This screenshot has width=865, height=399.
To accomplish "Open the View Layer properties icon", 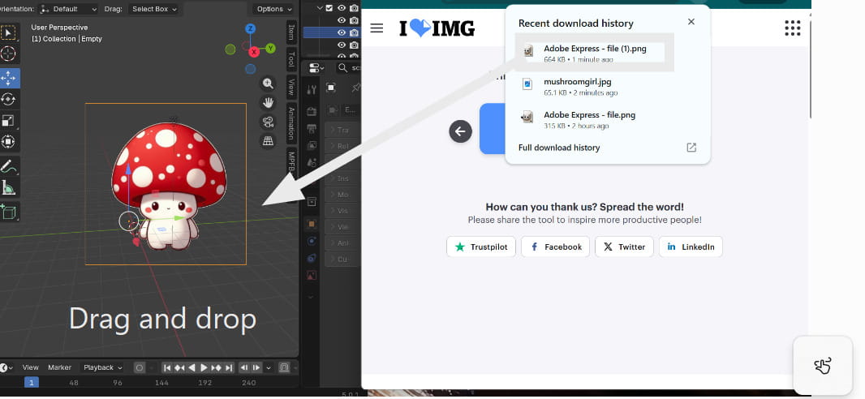I will click(x=312, y=145).
